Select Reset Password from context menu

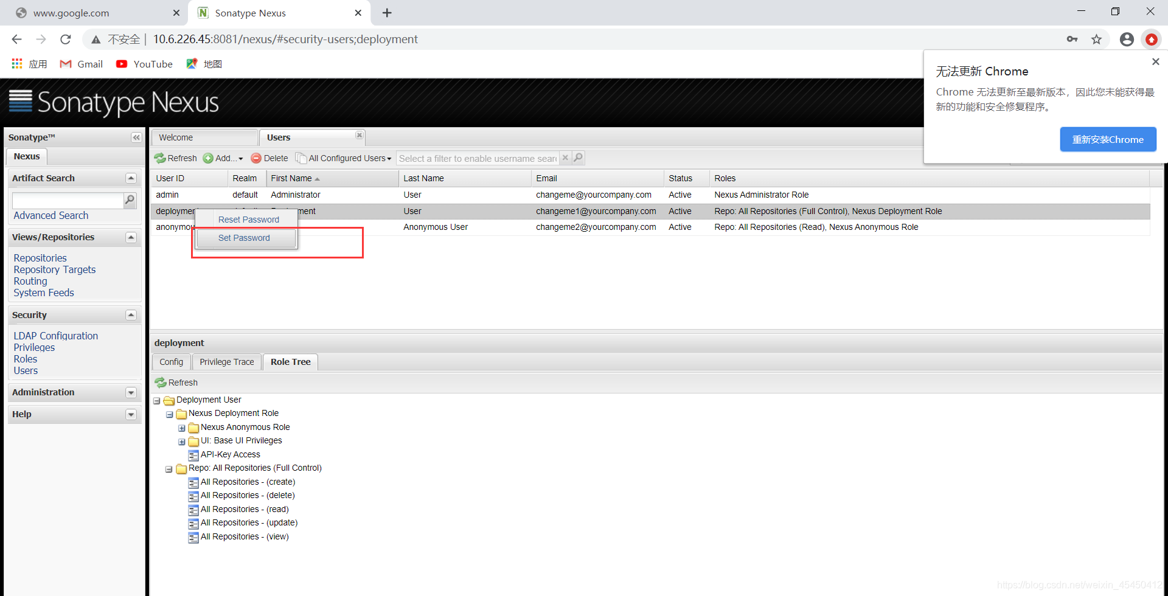[248, 220]
